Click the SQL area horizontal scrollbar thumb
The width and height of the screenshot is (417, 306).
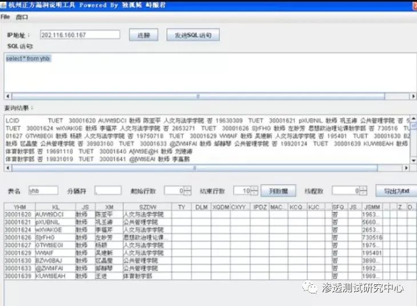pyautogui.click(x=198, y=96)
